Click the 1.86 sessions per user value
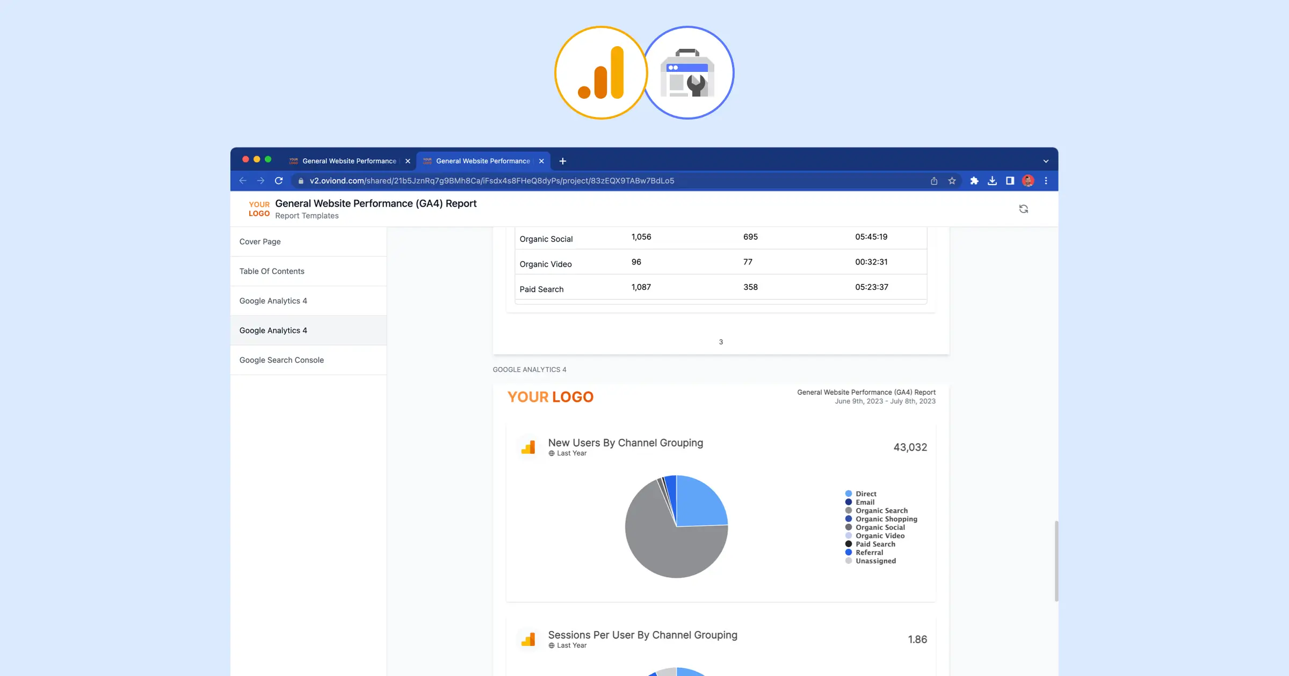The image size is (1289, 676). (x=917, y=639)
